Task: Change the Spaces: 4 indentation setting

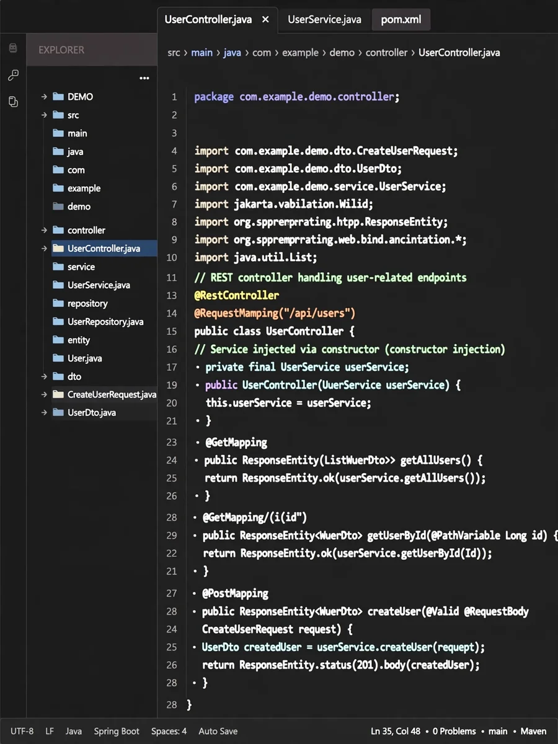Action: tap(169, 731)
